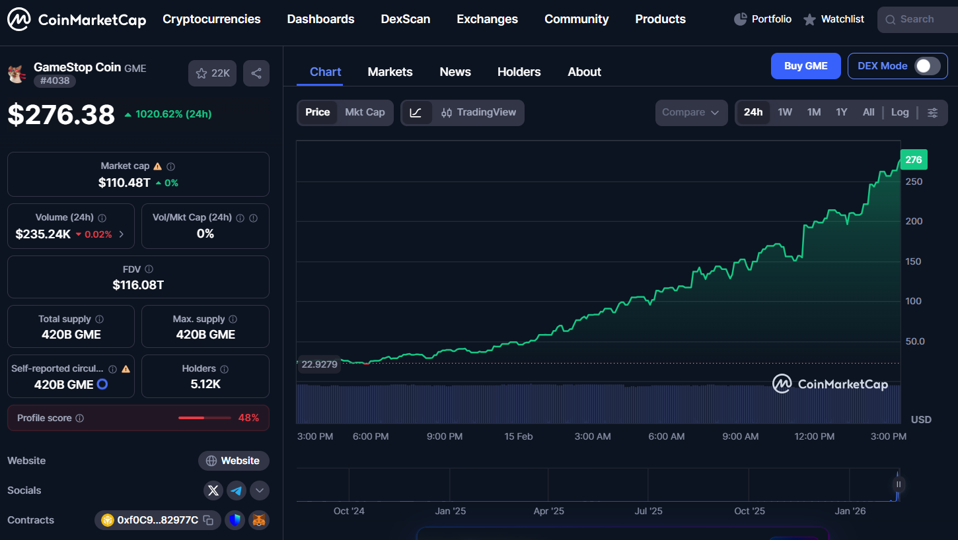Expand the Volume (24h) details chevron
This screenshot has width=958, height=540.
tap(121, 234)
